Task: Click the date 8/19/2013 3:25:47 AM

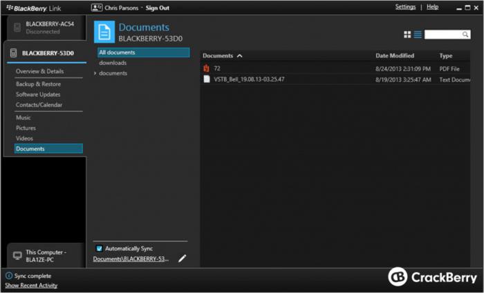Action: pos(403,79)
